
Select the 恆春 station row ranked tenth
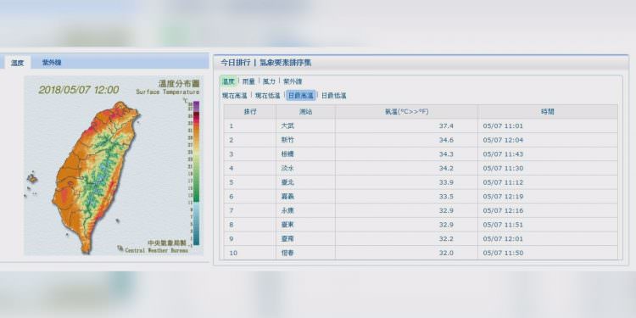(421, 253)
